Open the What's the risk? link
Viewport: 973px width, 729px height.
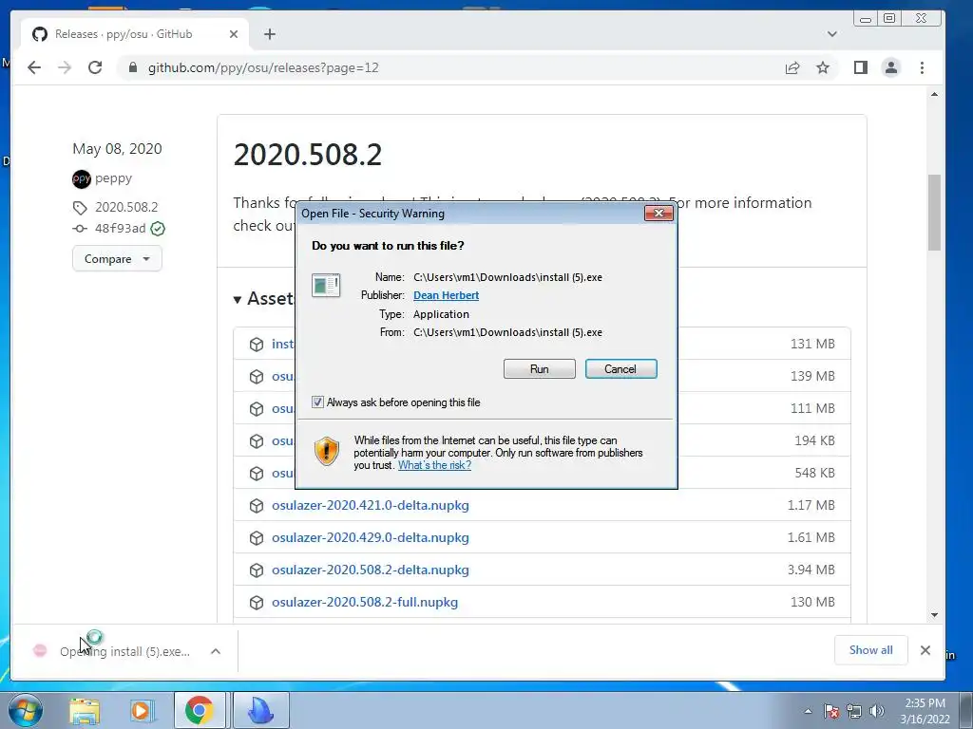coord(434,465)
